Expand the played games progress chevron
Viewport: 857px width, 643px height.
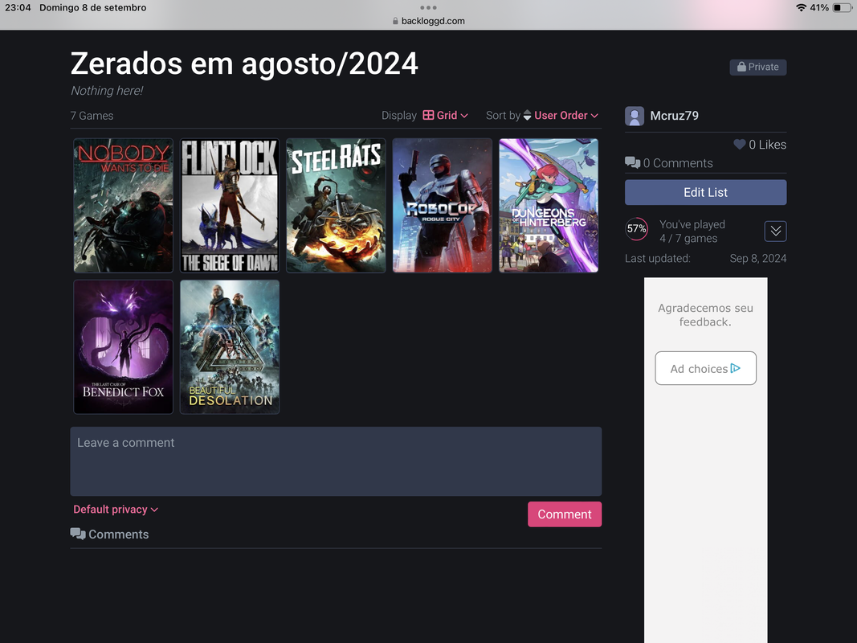(x=776, y=231)
